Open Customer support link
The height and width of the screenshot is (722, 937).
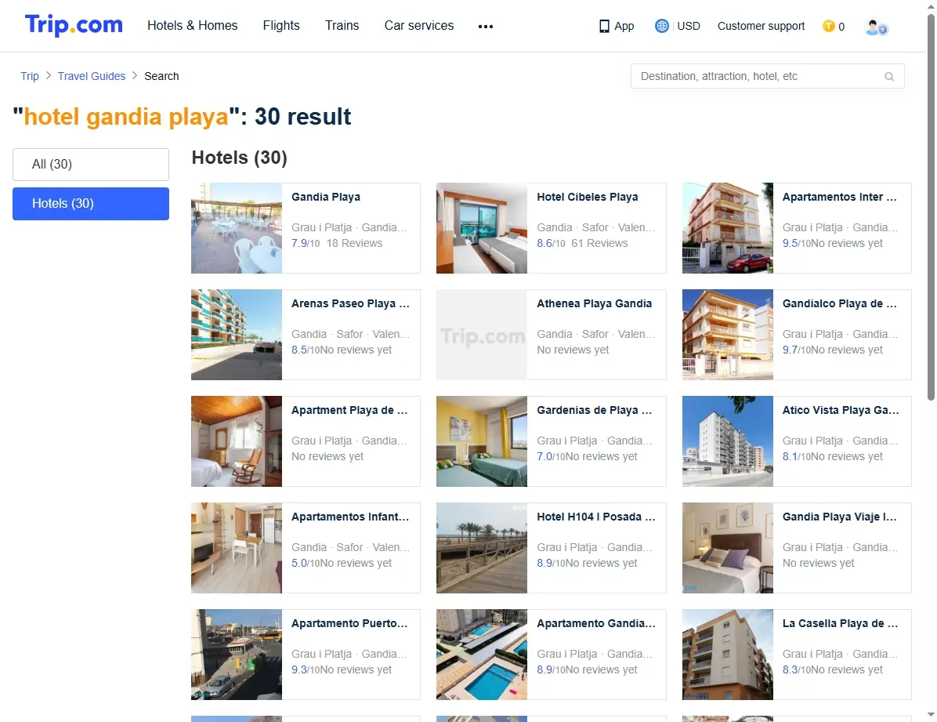[761, 26]
